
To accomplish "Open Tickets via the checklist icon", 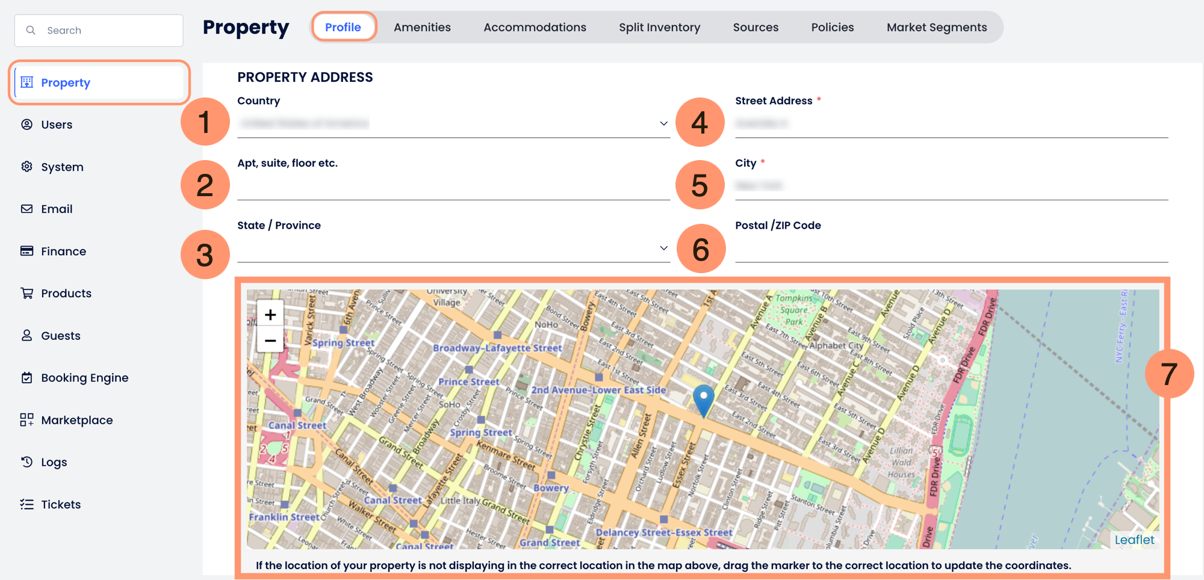I will click(x=27, y=504).
